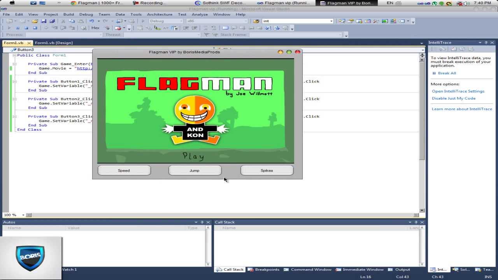Screen dimensions: 498x280
Task: Switch to the Output tab
Action: 399,269
